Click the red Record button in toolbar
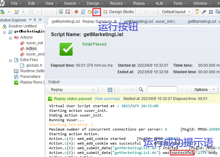This screenshot has height=157, width=220. [76, 12]
